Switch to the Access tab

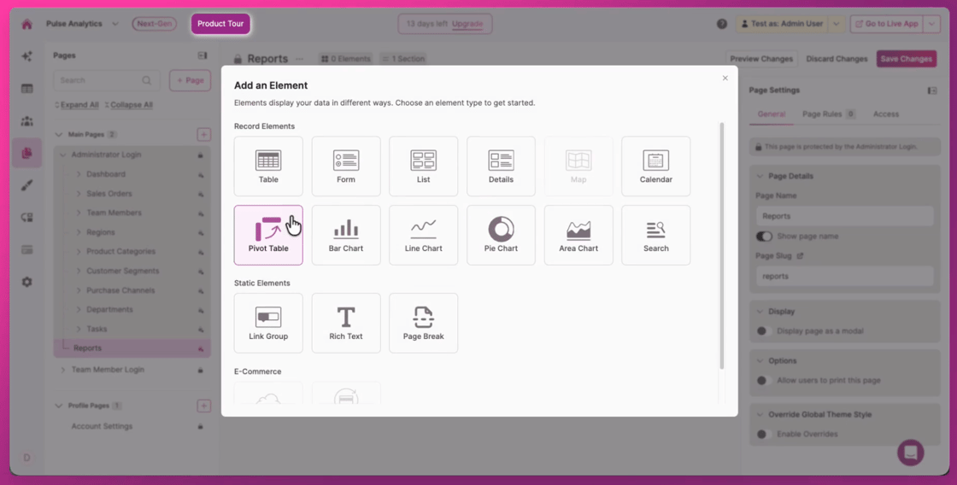(x=885, y=114)
